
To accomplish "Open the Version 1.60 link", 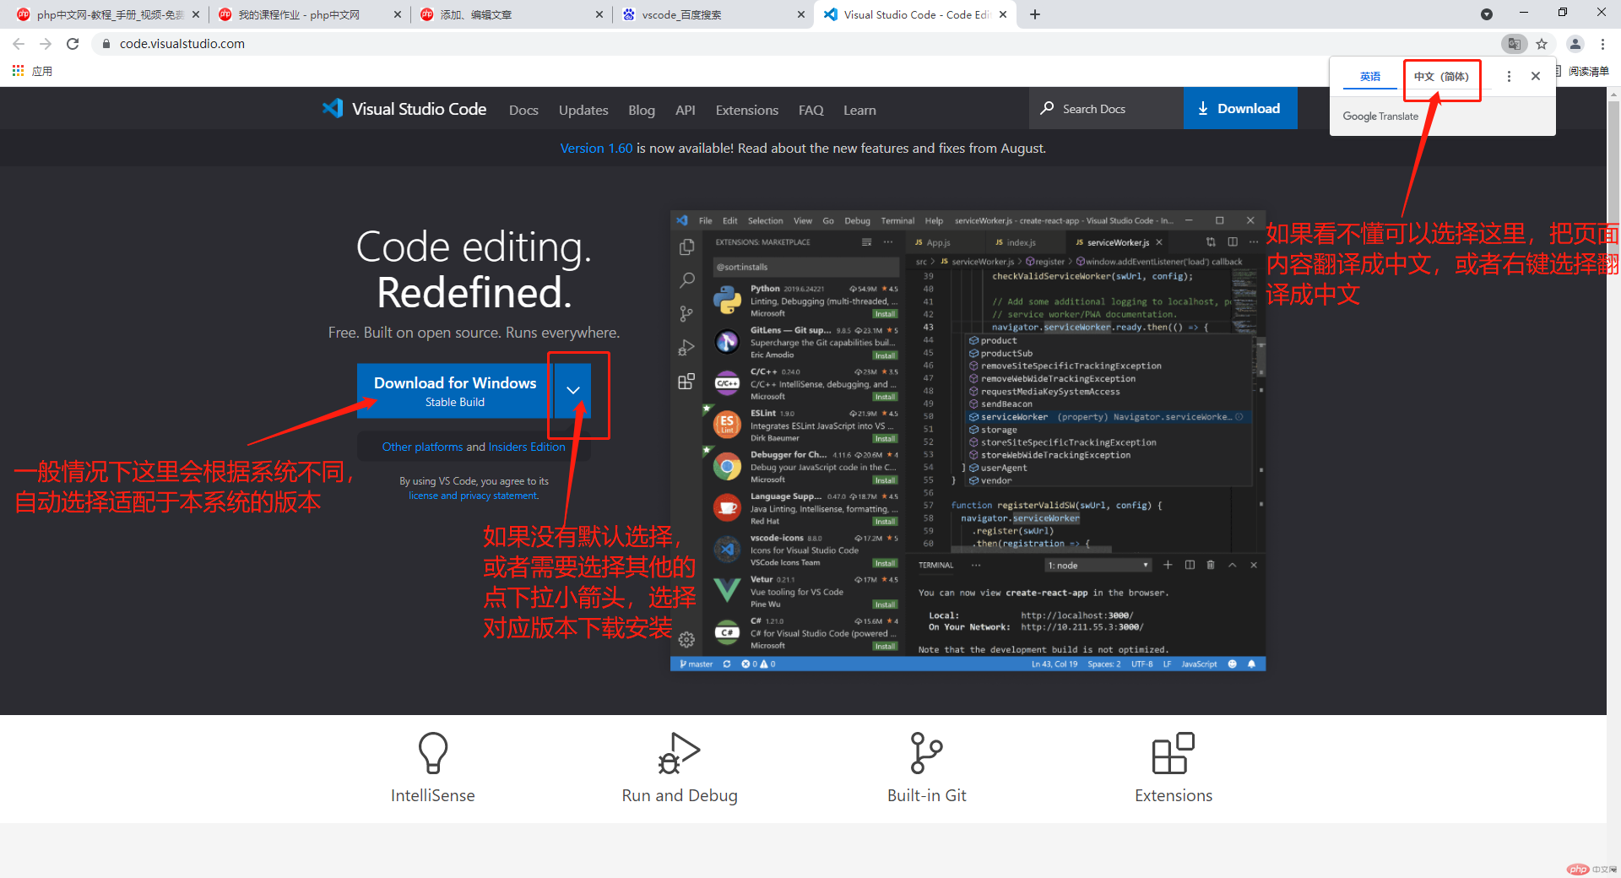I will pos(596,148).
